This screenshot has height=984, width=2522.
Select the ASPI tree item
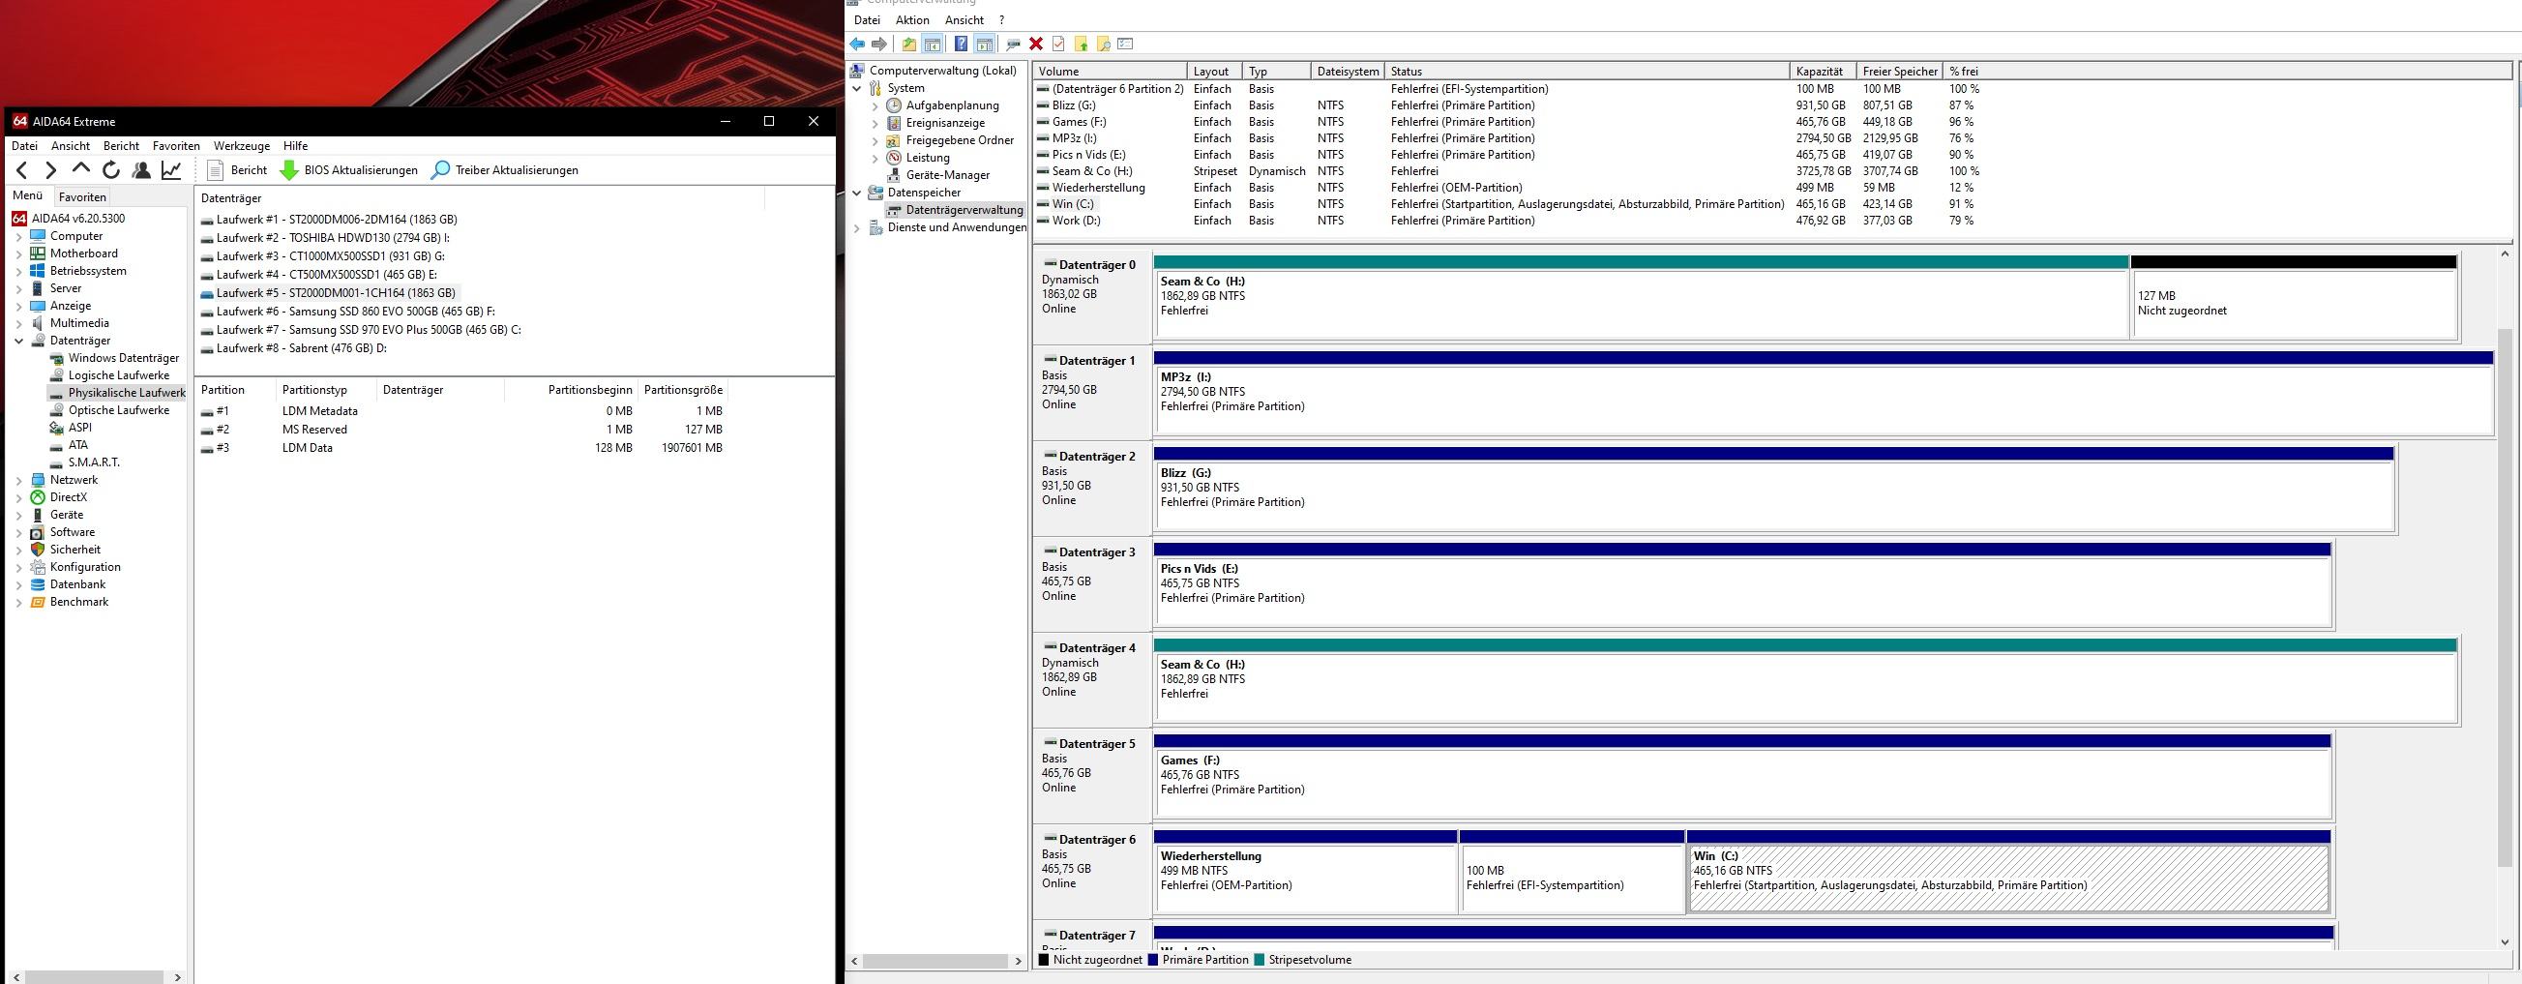79,428
